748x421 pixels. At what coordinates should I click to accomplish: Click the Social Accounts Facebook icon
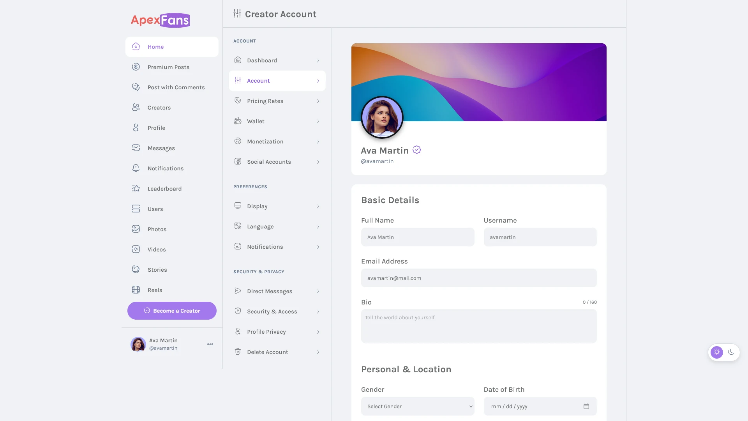[x=238, y=161]
